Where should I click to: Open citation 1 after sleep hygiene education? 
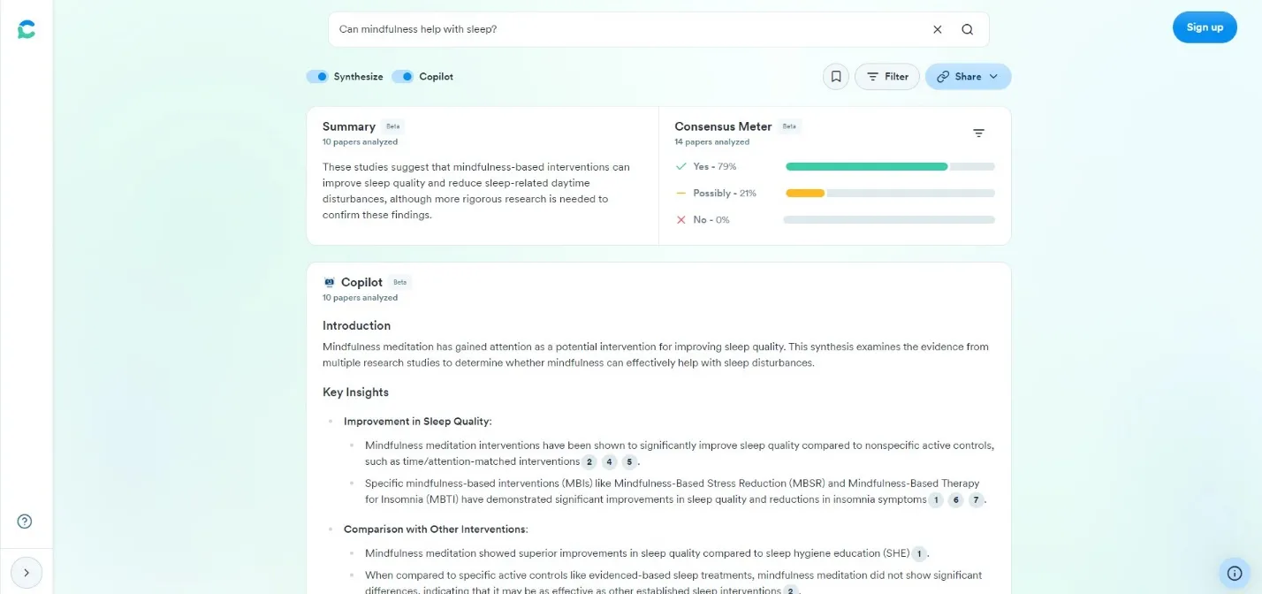click(x=919, y=554)
